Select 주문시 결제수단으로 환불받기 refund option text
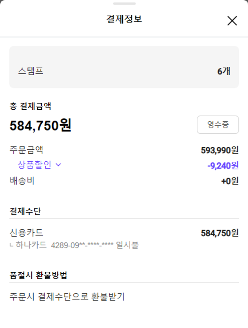 pos(67,297)
